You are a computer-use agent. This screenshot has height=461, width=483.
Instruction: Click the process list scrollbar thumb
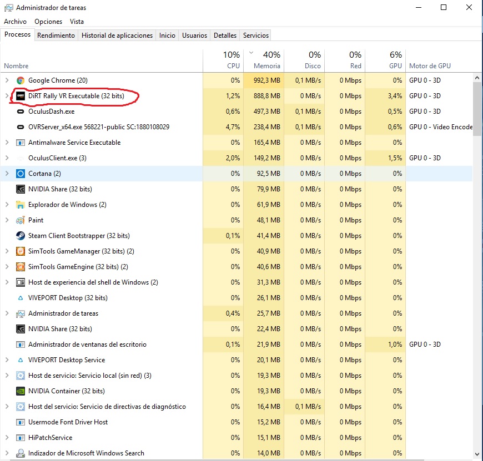point(477,109)
